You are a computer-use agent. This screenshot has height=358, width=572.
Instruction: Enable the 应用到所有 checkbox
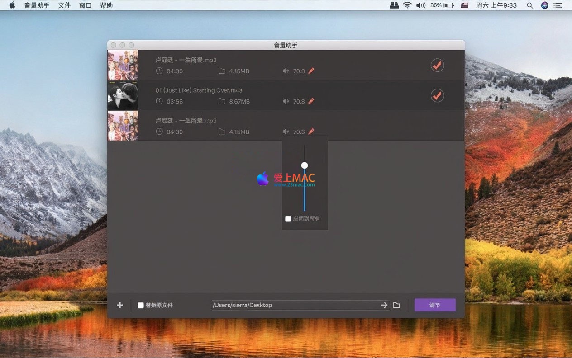288,219
